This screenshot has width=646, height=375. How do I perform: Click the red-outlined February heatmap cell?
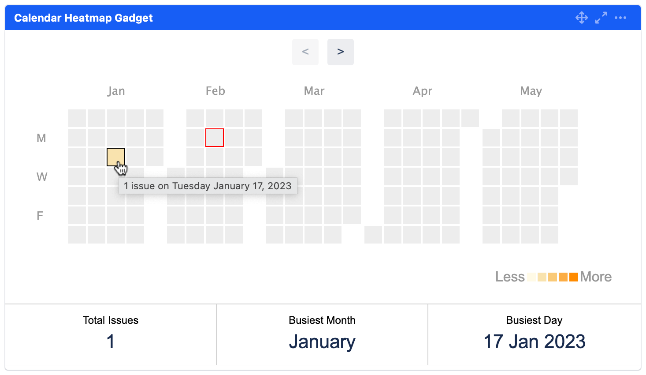pyautogui.click(x=215, y=138)
